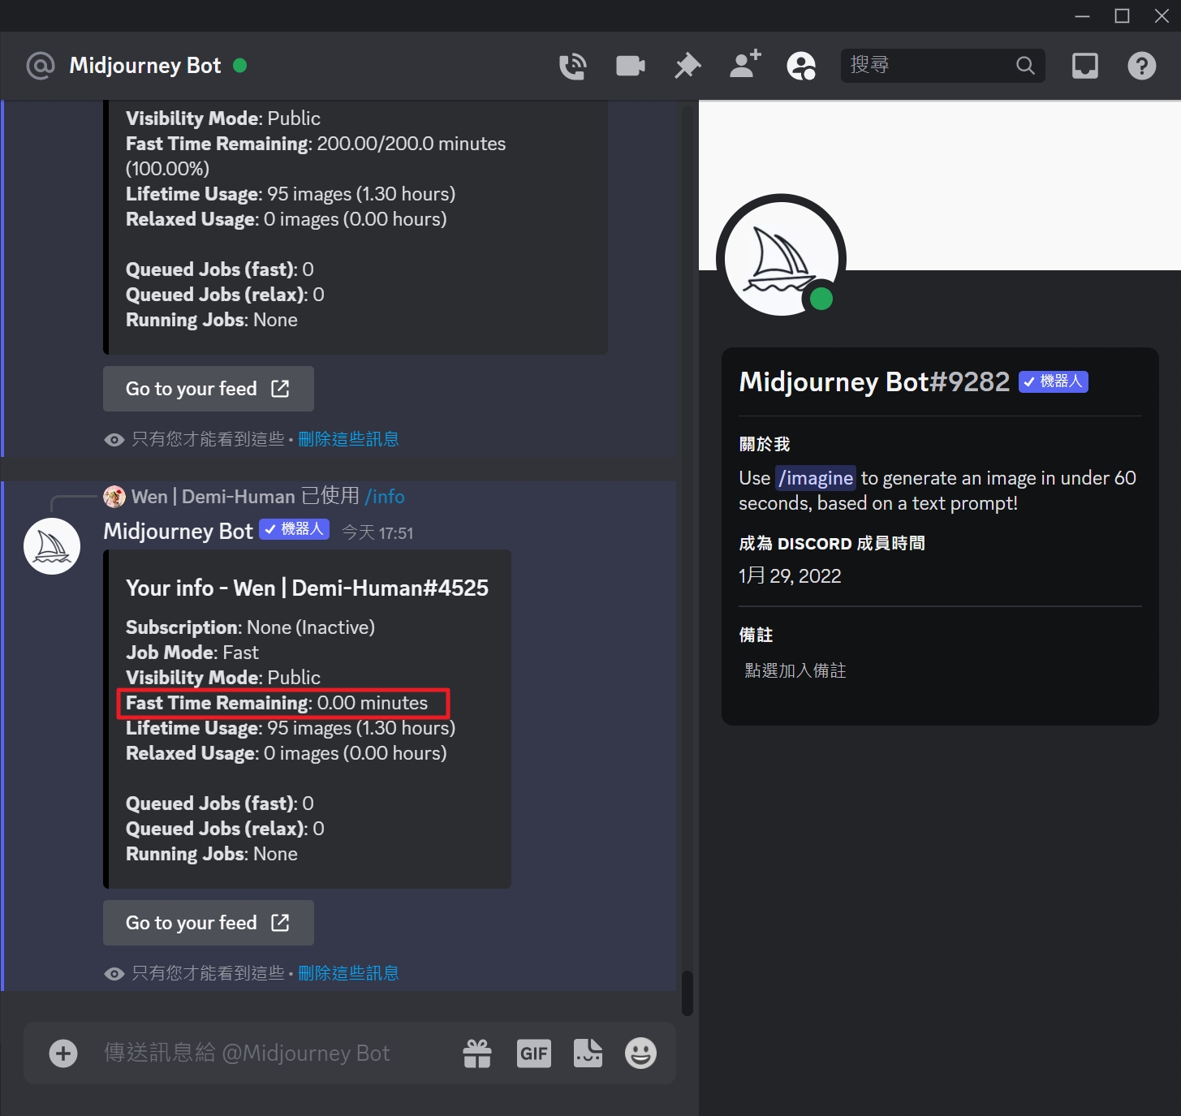
Task: Add friends to this DM
Action: coord(745,64)
